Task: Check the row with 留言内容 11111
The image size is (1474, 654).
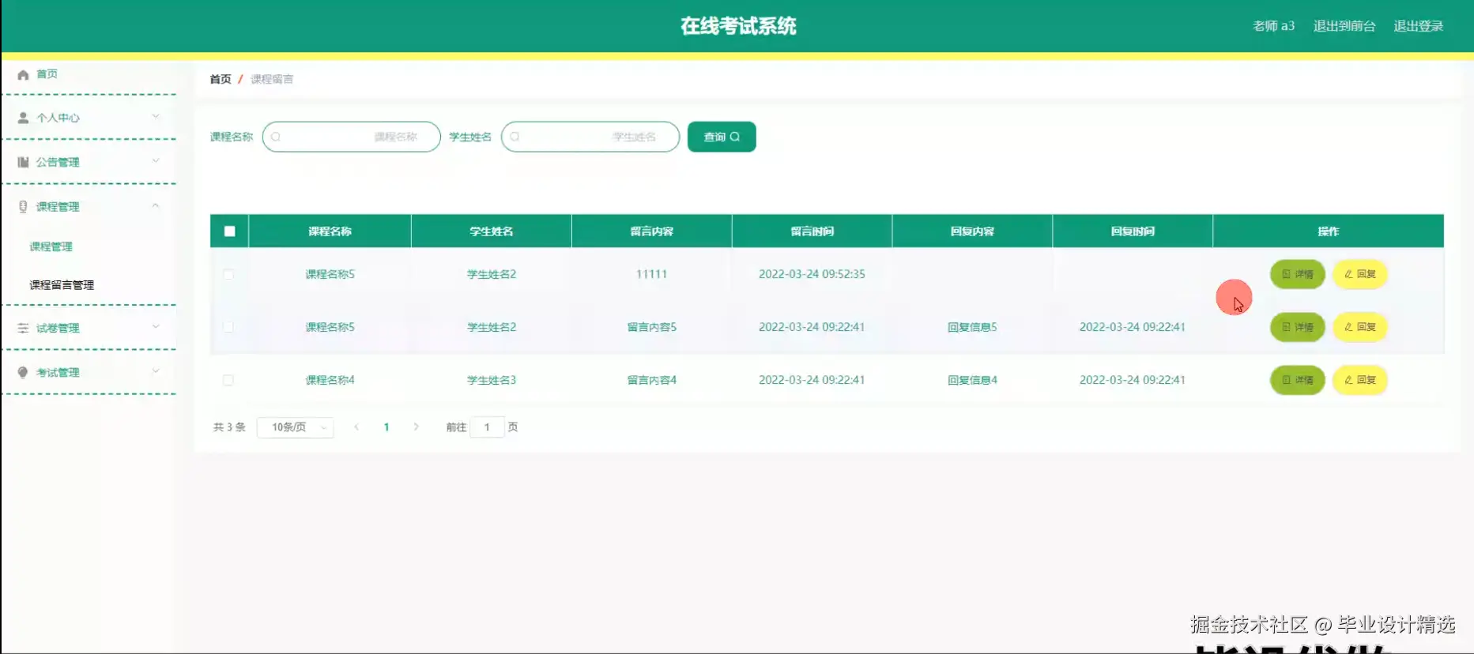Action: (228, 274)
